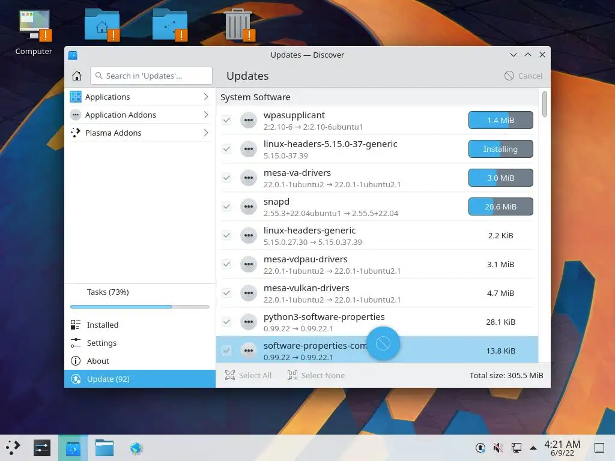
Task: Click wpasupplicant 1.4 MiB progress button
Action: click(x=500, y=120)
